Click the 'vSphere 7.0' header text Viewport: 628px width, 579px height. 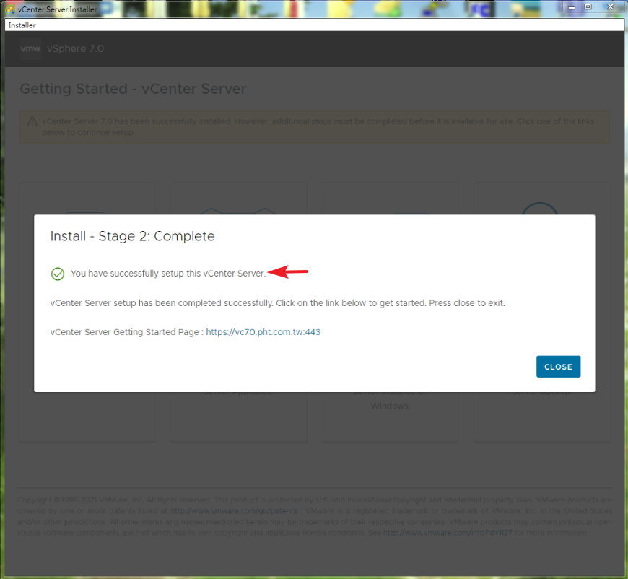pyautogui.click(x=75, y=48)
